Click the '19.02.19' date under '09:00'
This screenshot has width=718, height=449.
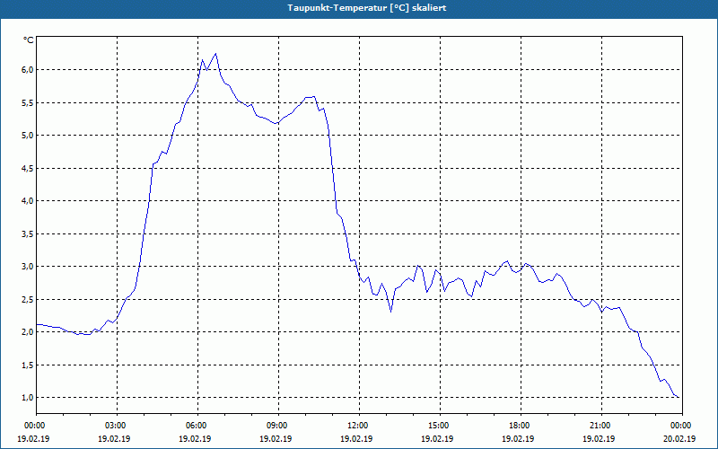[x=276, y=438]
